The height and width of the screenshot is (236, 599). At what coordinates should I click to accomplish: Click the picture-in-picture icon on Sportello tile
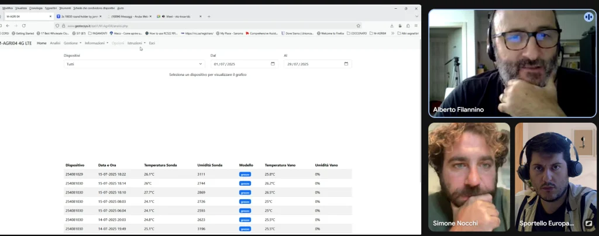point(588,223)
